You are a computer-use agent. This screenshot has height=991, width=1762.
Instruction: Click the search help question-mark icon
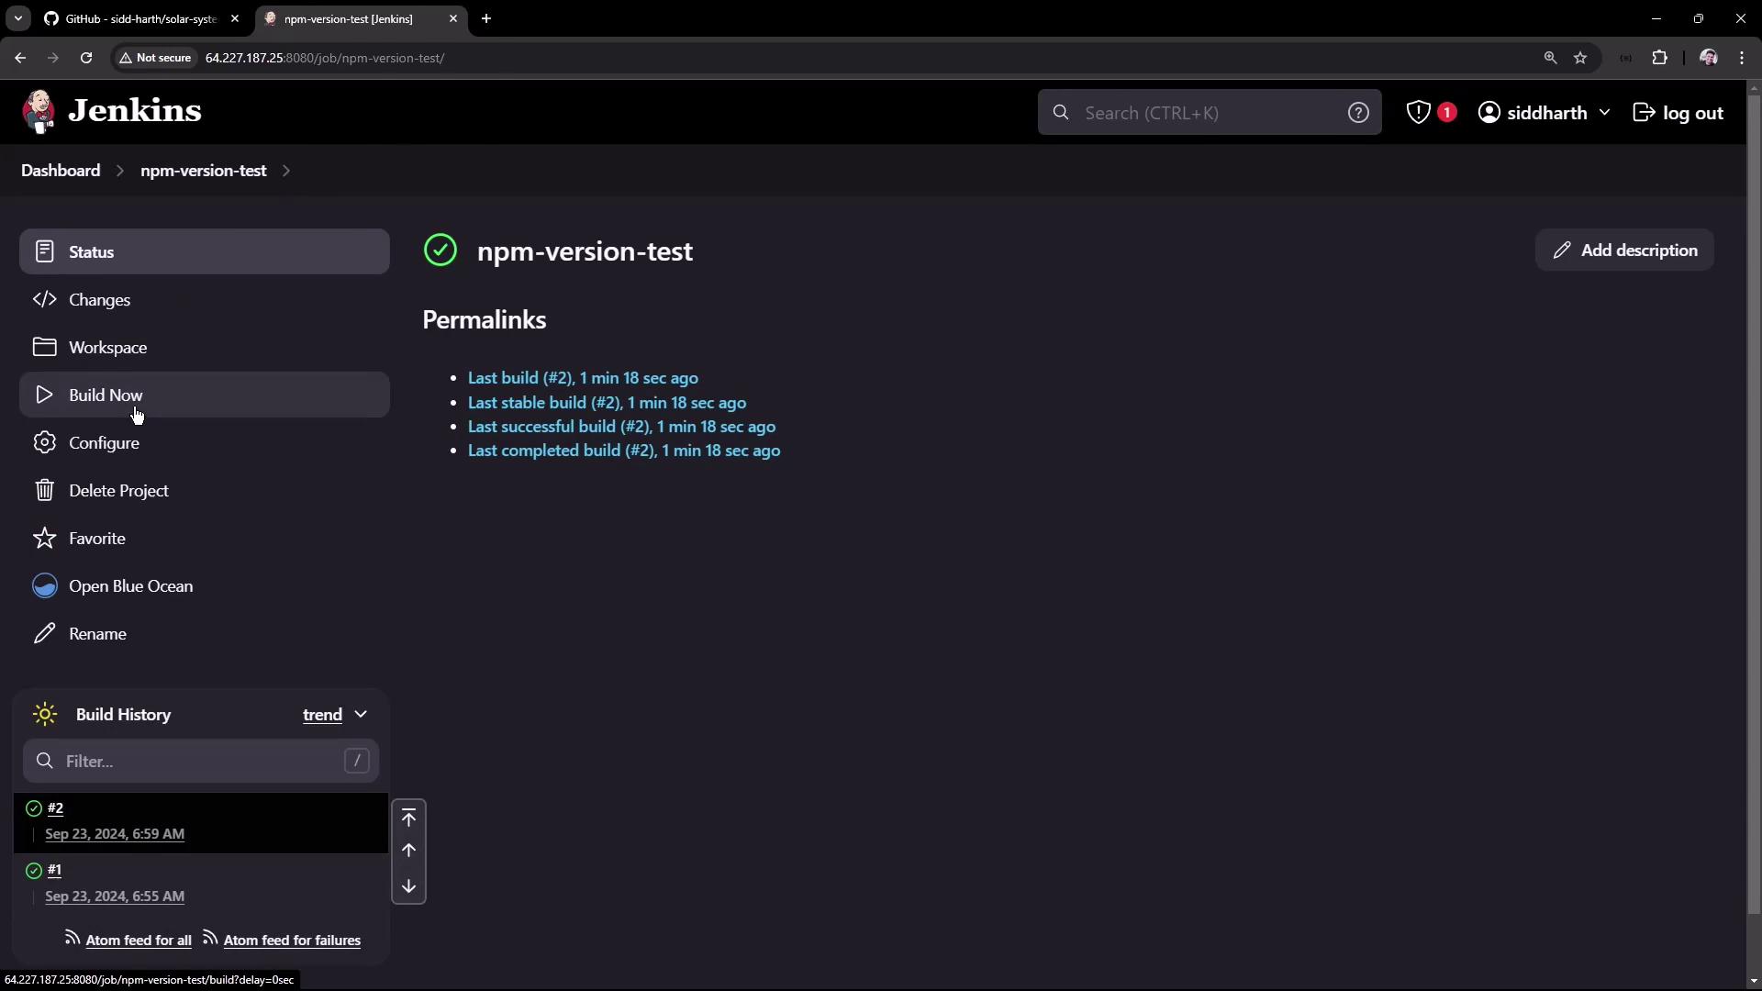coord(1358,112)
